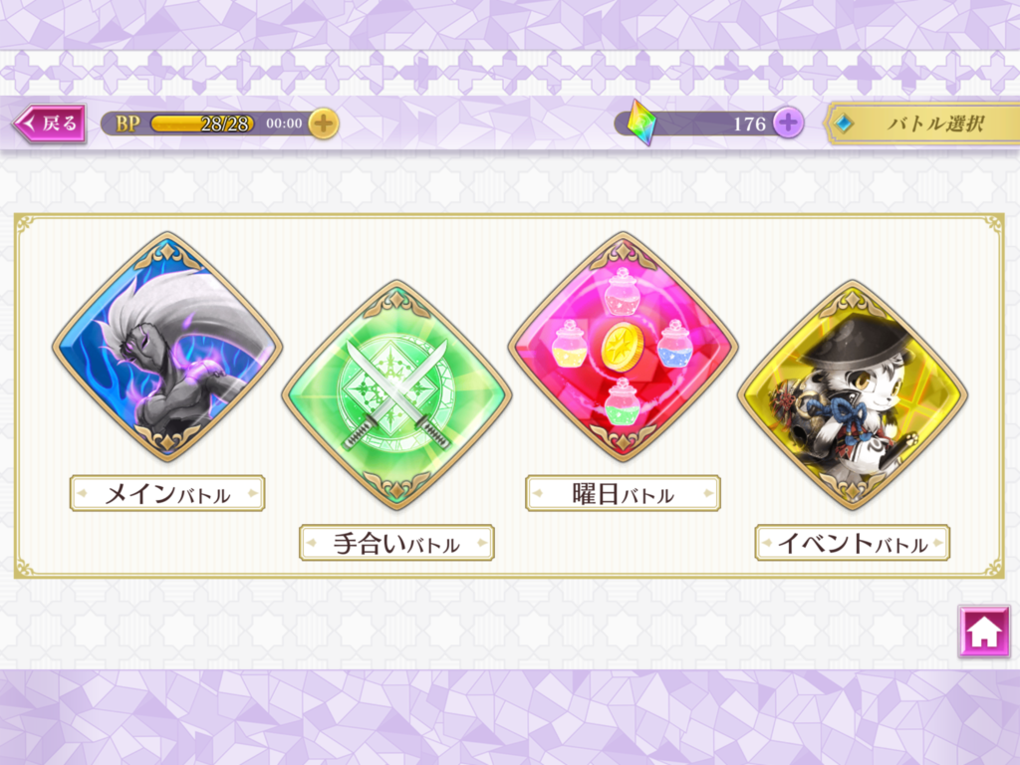Click the gold coin in 曜日バトル icon

pos(622,347)
